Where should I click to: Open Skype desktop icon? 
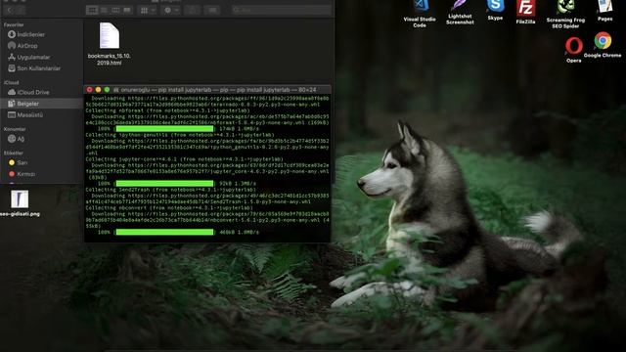pos(495,11)
